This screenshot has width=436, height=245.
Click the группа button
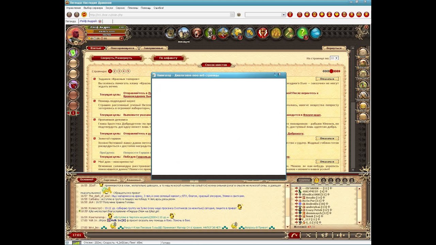coord(304,180)
